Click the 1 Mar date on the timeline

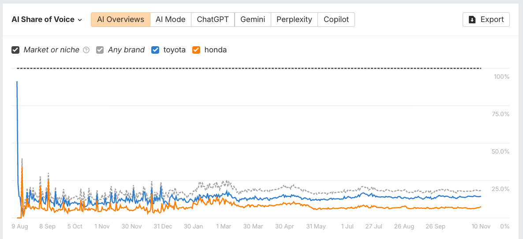(x=223, y=226)
